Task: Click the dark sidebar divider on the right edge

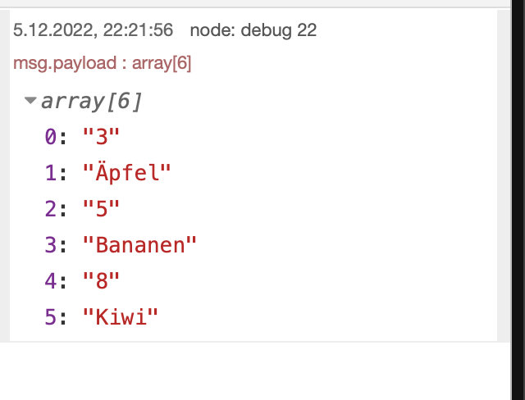Action: (518, 200)
